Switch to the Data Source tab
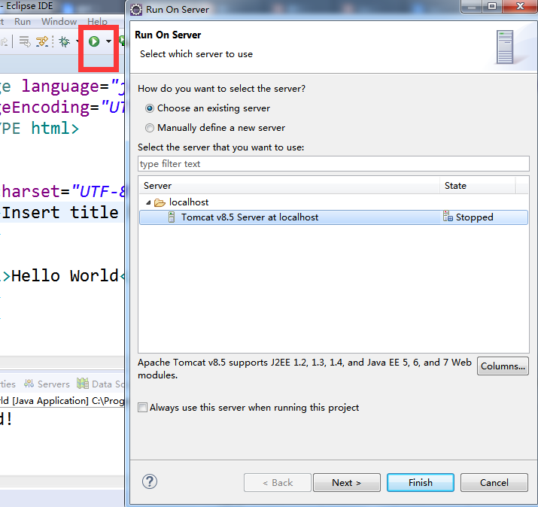The height and width of the screenshot is (507, 538). point(102,384)
